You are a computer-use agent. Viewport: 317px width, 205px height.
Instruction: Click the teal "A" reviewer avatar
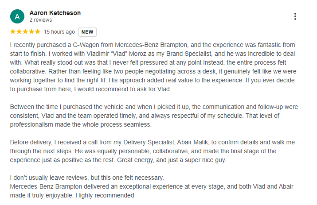[17, 16]
